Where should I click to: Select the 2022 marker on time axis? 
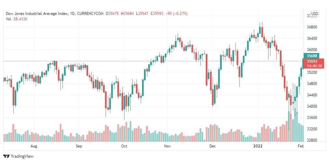(258, 146)
